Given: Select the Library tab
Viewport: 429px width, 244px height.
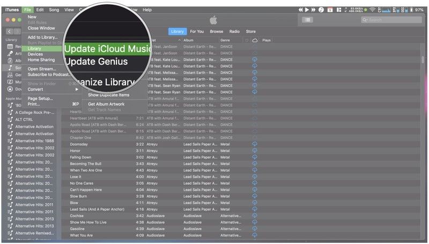Looking at the screenshot, I should tap(177, 32).
